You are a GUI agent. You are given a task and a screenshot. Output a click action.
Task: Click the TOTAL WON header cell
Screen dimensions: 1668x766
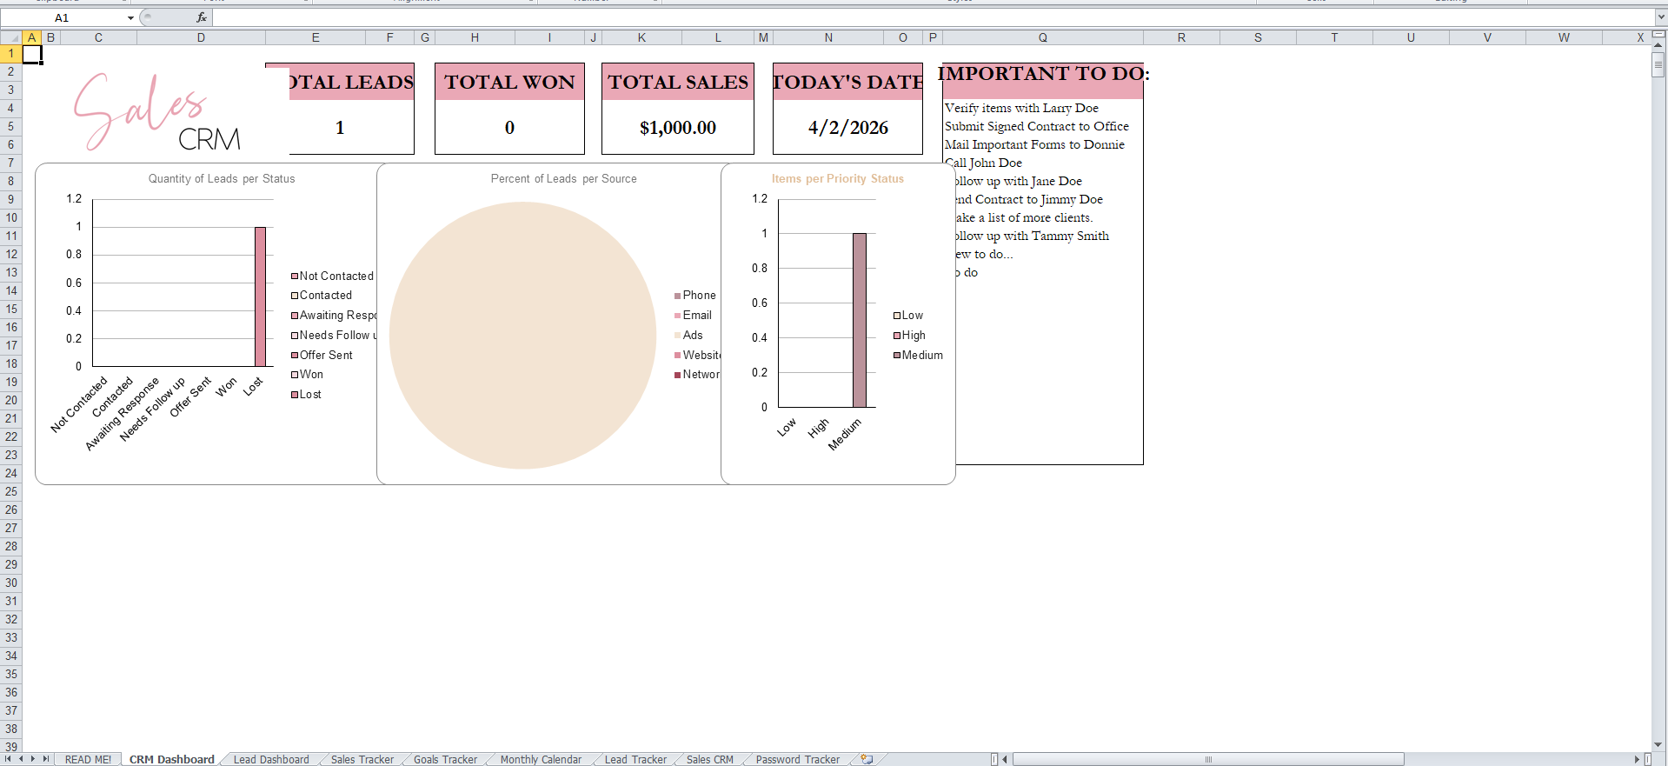[x=509, y=82]
